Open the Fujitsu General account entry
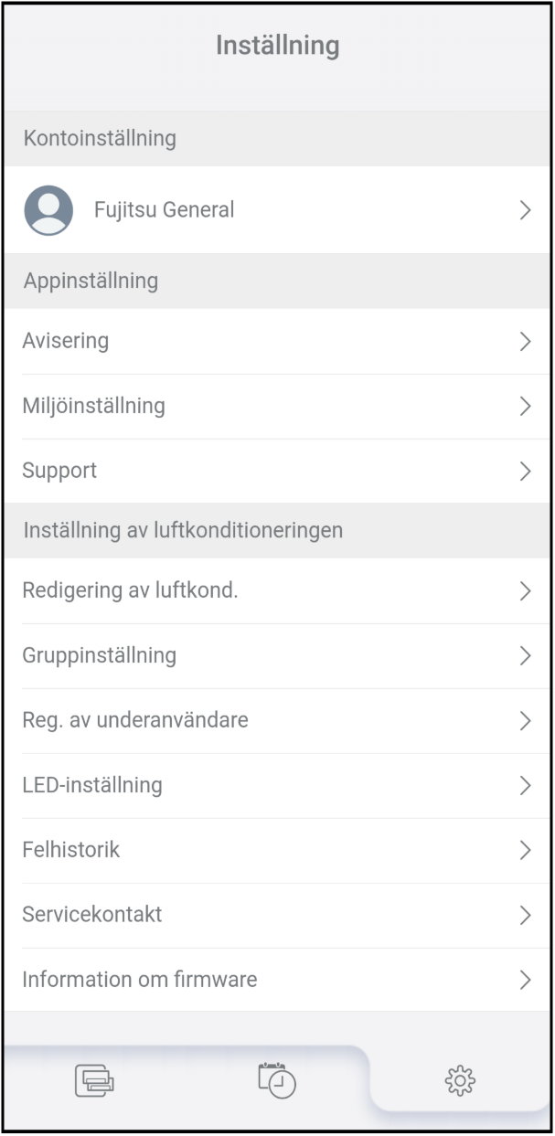 click(x=165, y=210)
